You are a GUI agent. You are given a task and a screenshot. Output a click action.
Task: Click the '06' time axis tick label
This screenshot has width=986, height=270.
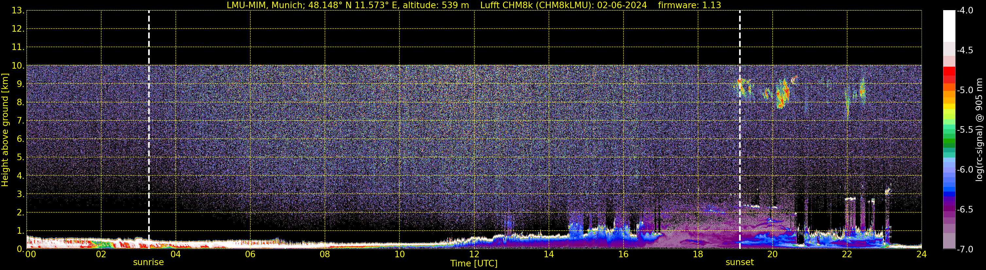(250, 254)
